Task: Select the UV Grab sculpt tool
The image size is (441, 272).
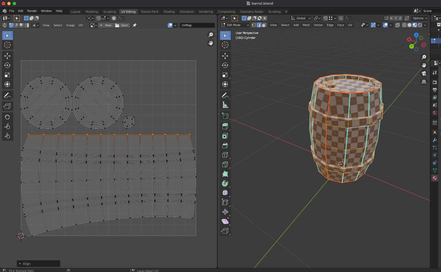Action: [x=7, y=117]
